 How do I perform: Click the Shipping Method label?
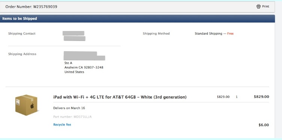(156, 34)
